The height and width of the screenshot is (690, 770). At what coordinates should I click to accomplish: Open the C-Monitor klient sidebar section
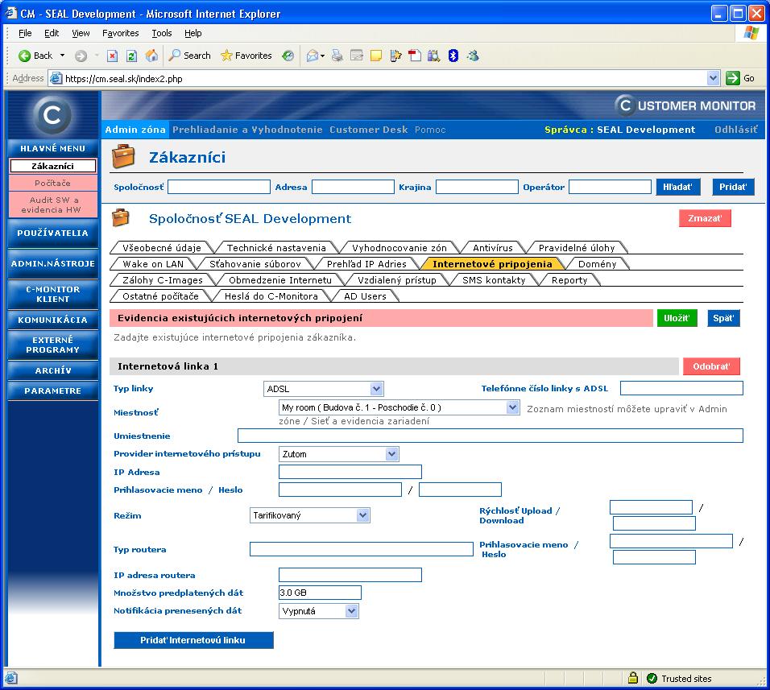(52, 294)
